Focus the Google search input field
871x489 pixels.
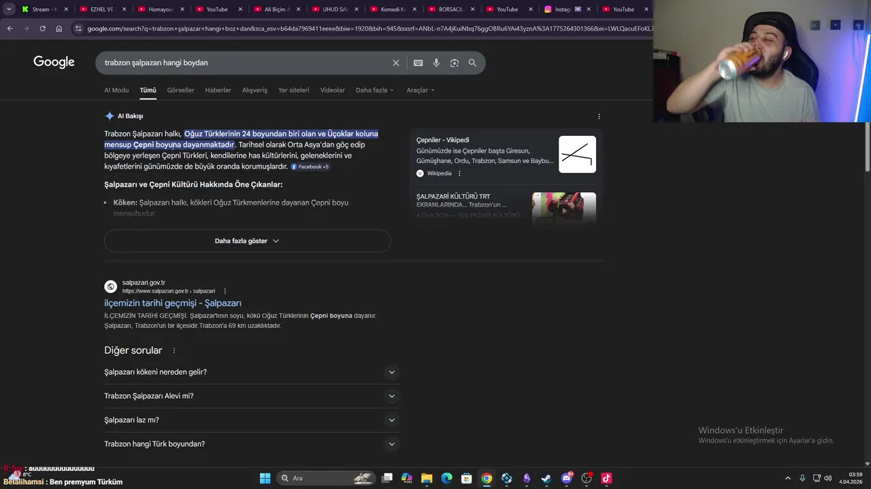tap(245, 62)
